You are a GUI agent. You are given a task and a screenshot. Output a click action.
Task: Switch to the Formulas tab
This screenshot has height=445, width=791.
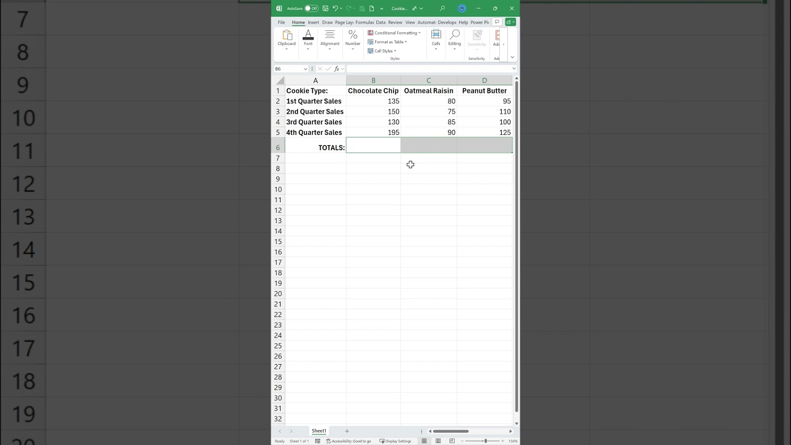click(365, 22)
